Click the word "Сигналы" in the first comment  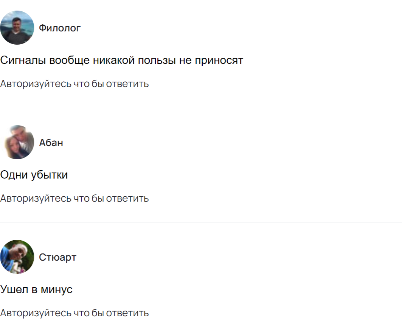click(x=23, y=61)
